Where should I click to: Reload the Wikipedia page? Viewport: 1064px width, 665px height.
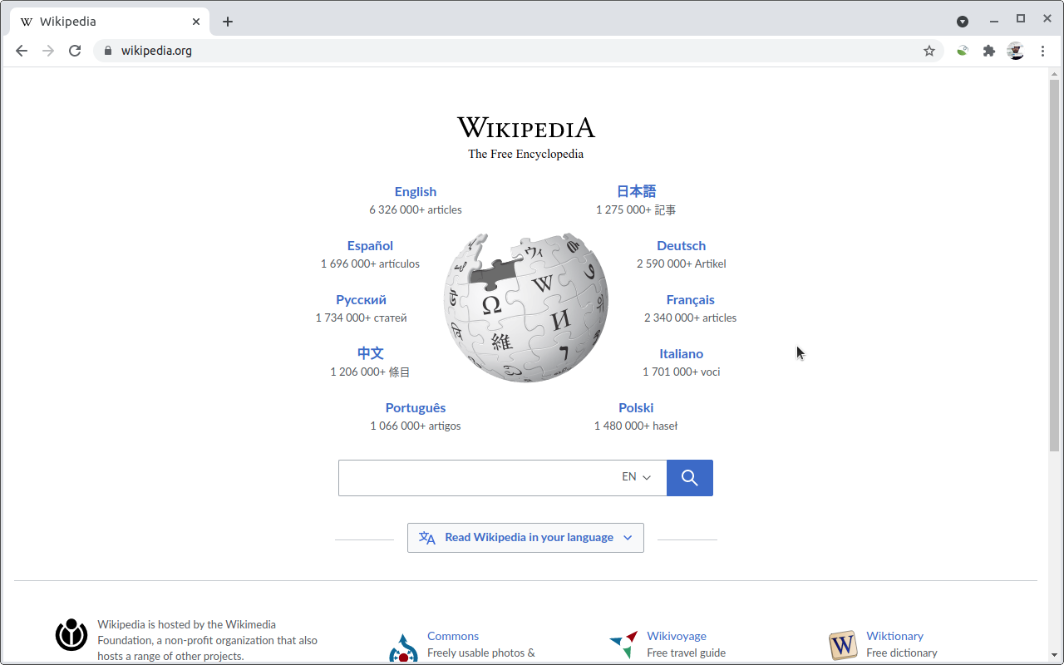pyautogui.click(x=75, y=51)
